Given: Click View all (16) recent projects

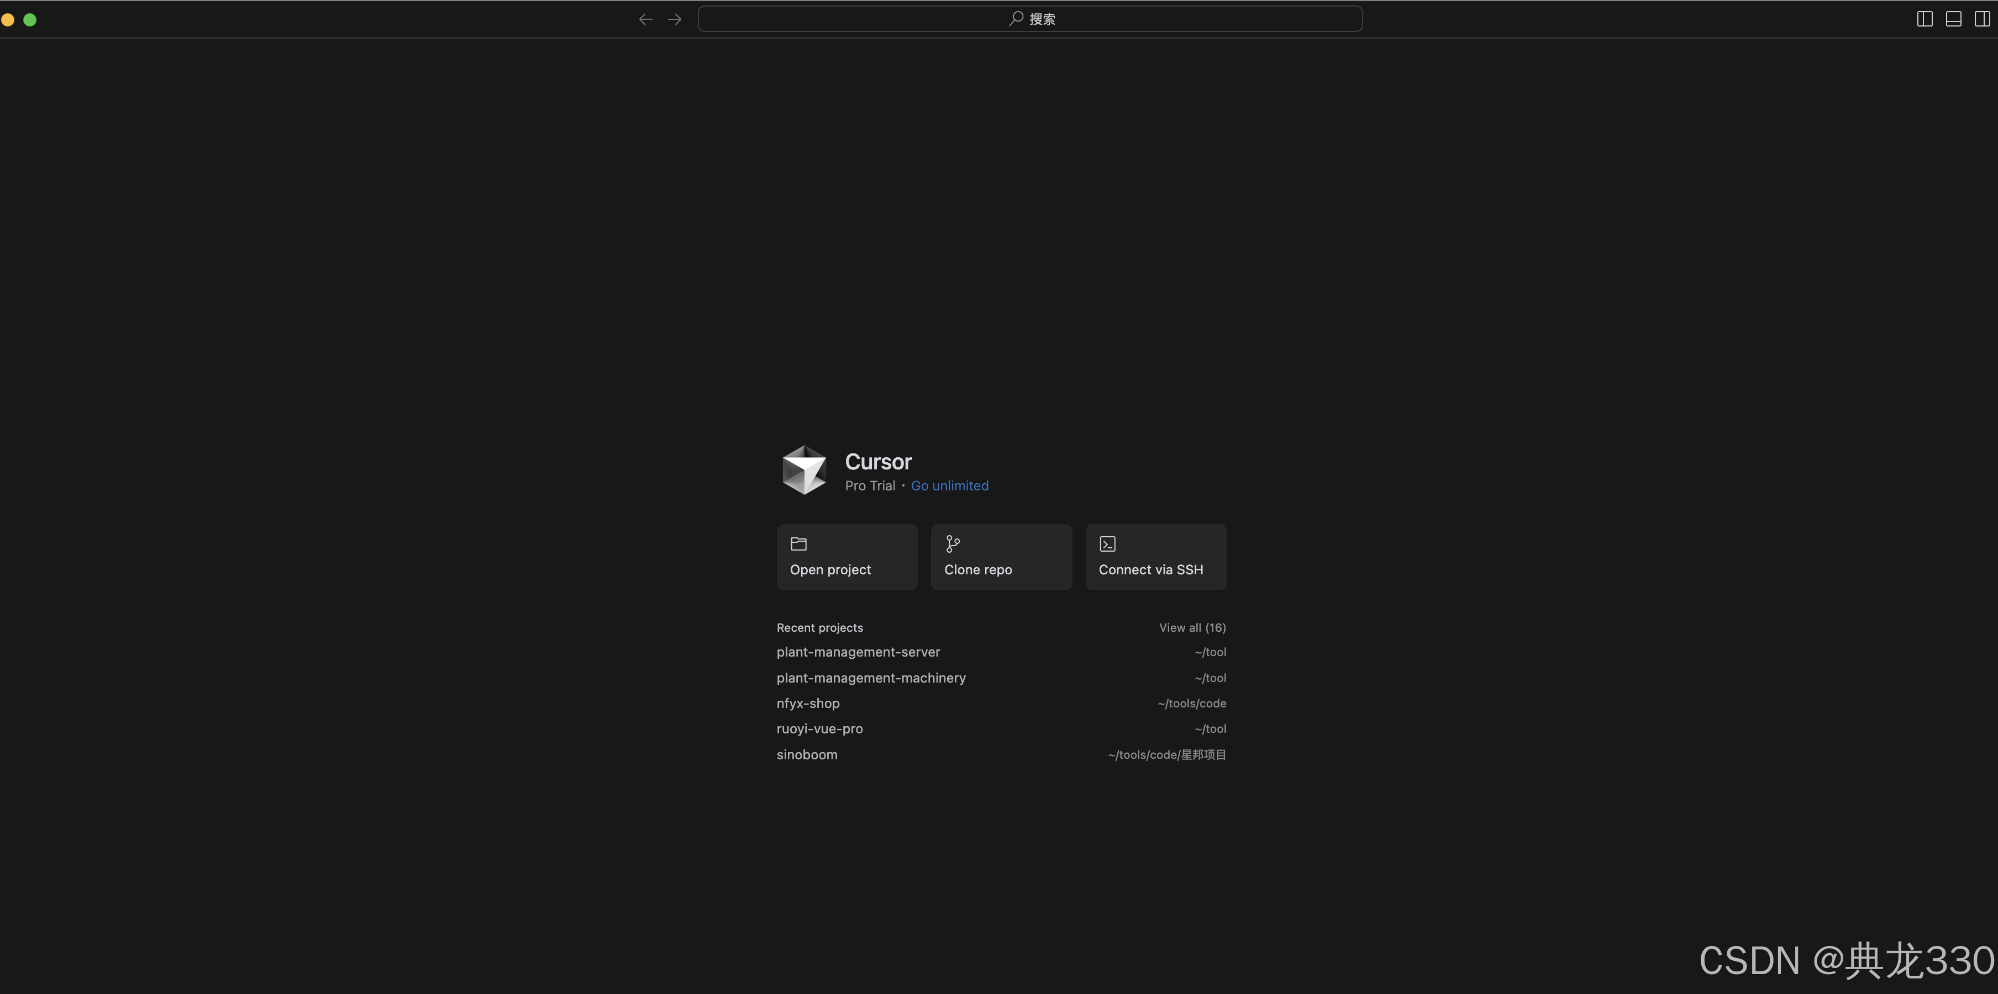Looking at the screenshot, I should tap(1192, 628).
